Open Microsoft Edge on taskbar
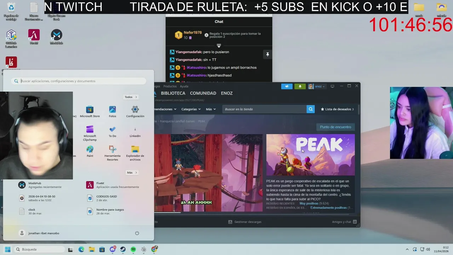This screenshot has height=255, width=453. [x=81, y=249]
